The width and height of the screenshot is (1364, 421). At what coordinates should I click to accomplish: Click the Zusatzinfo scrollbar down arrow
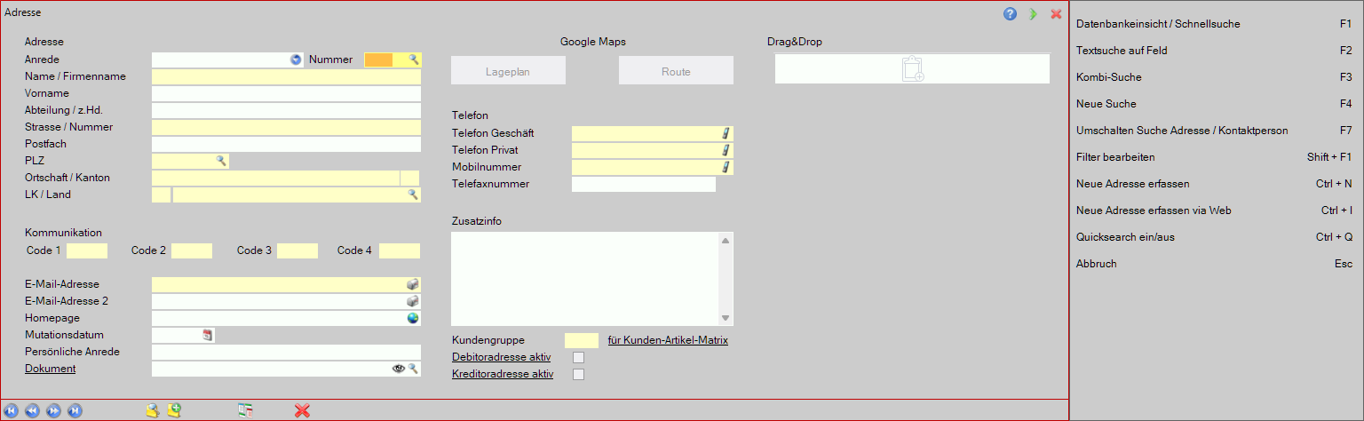725,318
